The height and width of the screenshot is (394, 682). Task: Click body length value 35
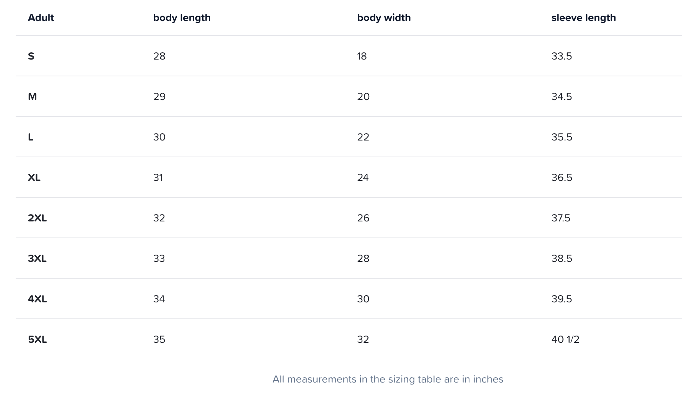(x=159, y=339)
